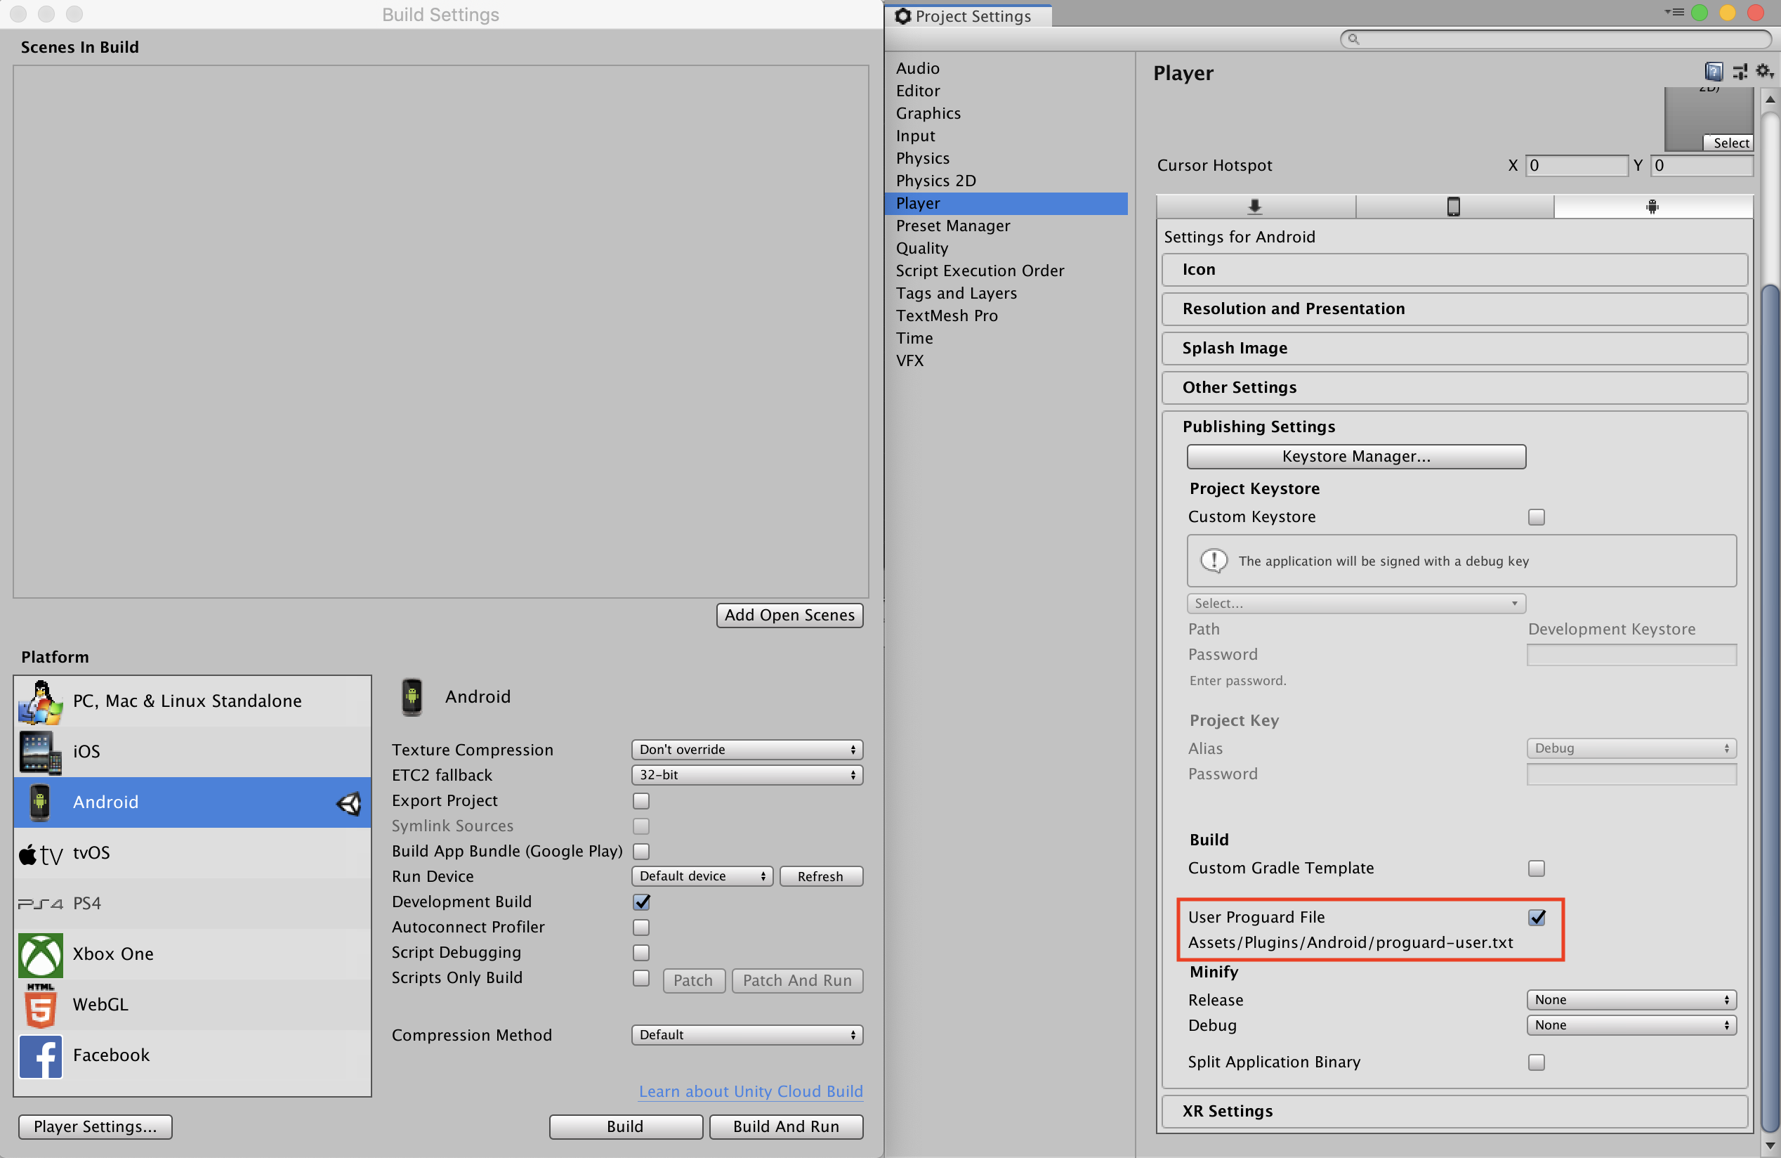Toggle the User Proguard File checkbox
The width and height of the screenshot is (1781, 1158).
pos(1537,918)
